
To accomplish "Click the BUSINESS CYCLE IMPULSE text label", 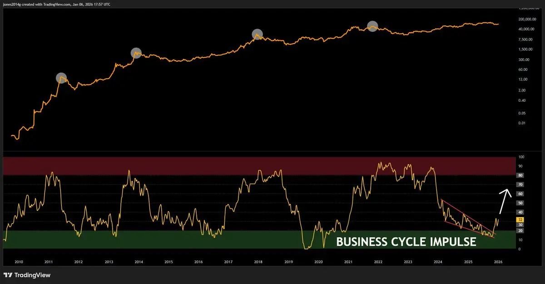I will point(406,242).
